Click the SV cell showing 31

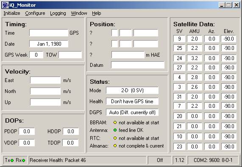179,97
